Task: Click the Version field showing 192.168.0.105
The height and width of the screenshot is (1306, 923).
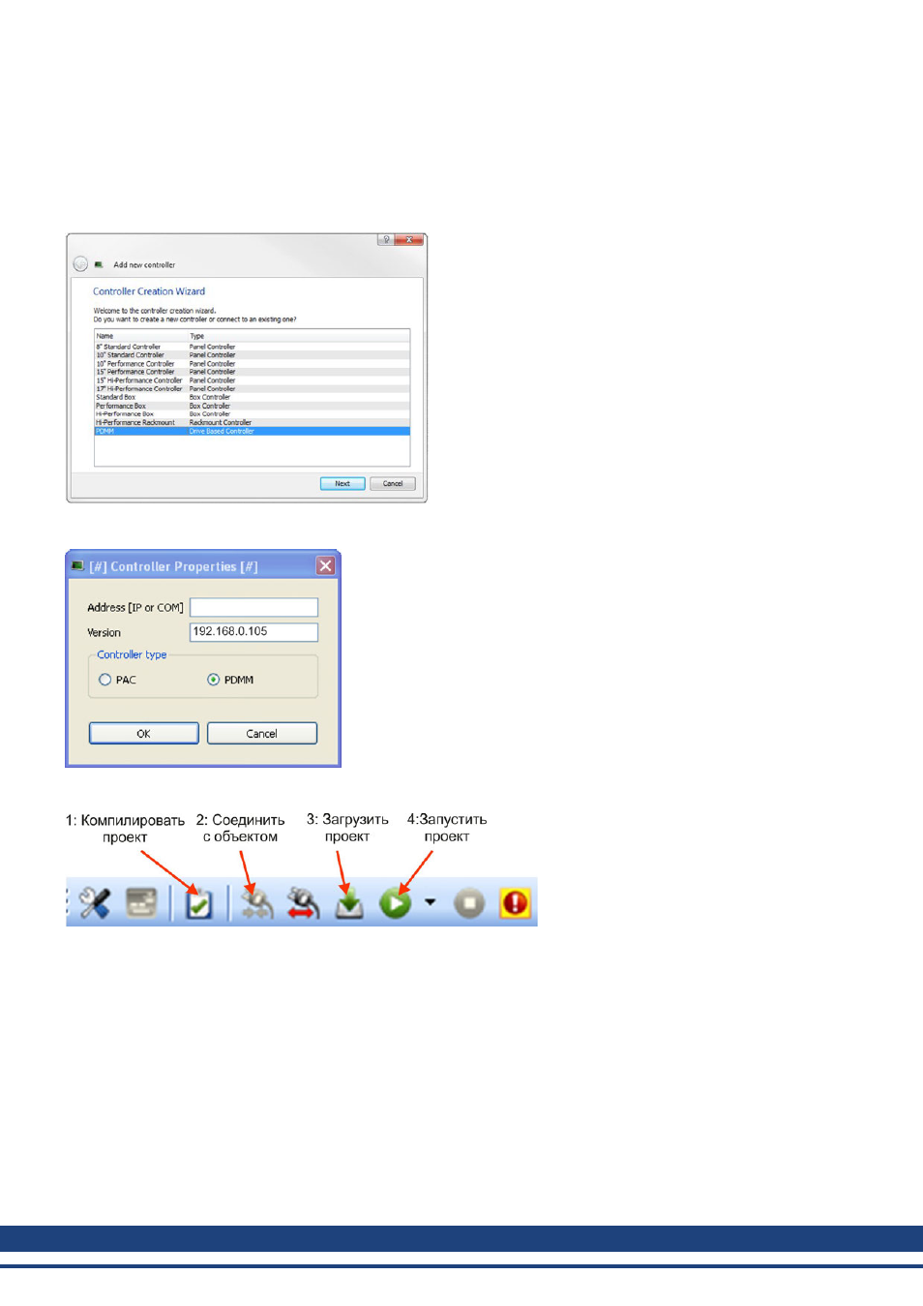Action: coord(253,632)
